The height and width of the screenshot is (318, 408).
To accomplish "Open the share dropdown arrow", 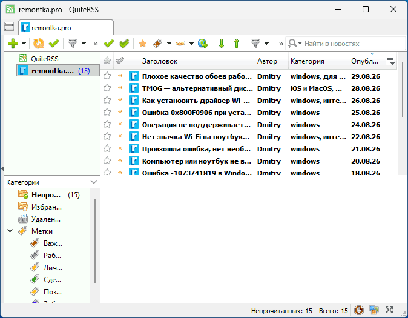I will tap(191, 44).
